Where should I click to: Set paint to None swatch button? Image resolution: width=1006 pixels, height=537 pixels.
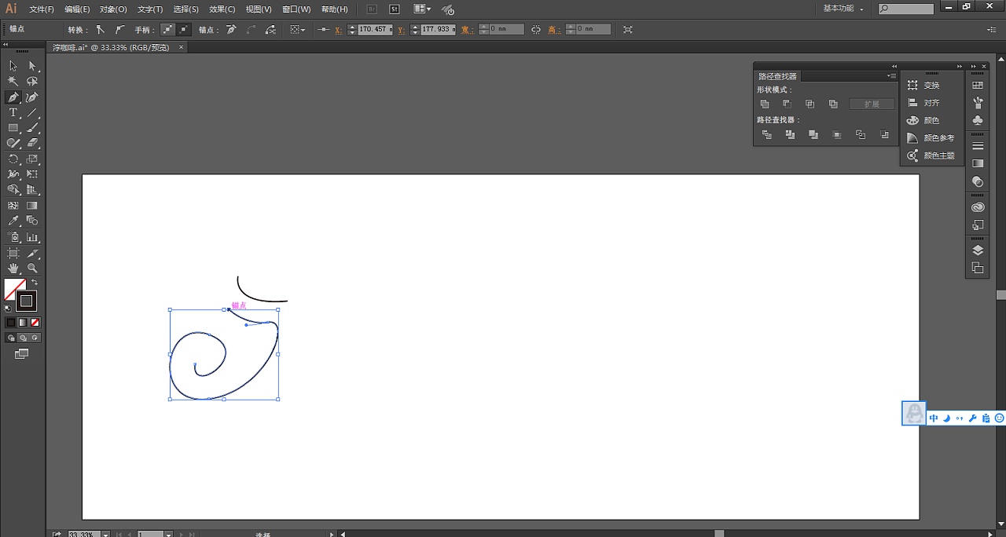pos(35,322)
